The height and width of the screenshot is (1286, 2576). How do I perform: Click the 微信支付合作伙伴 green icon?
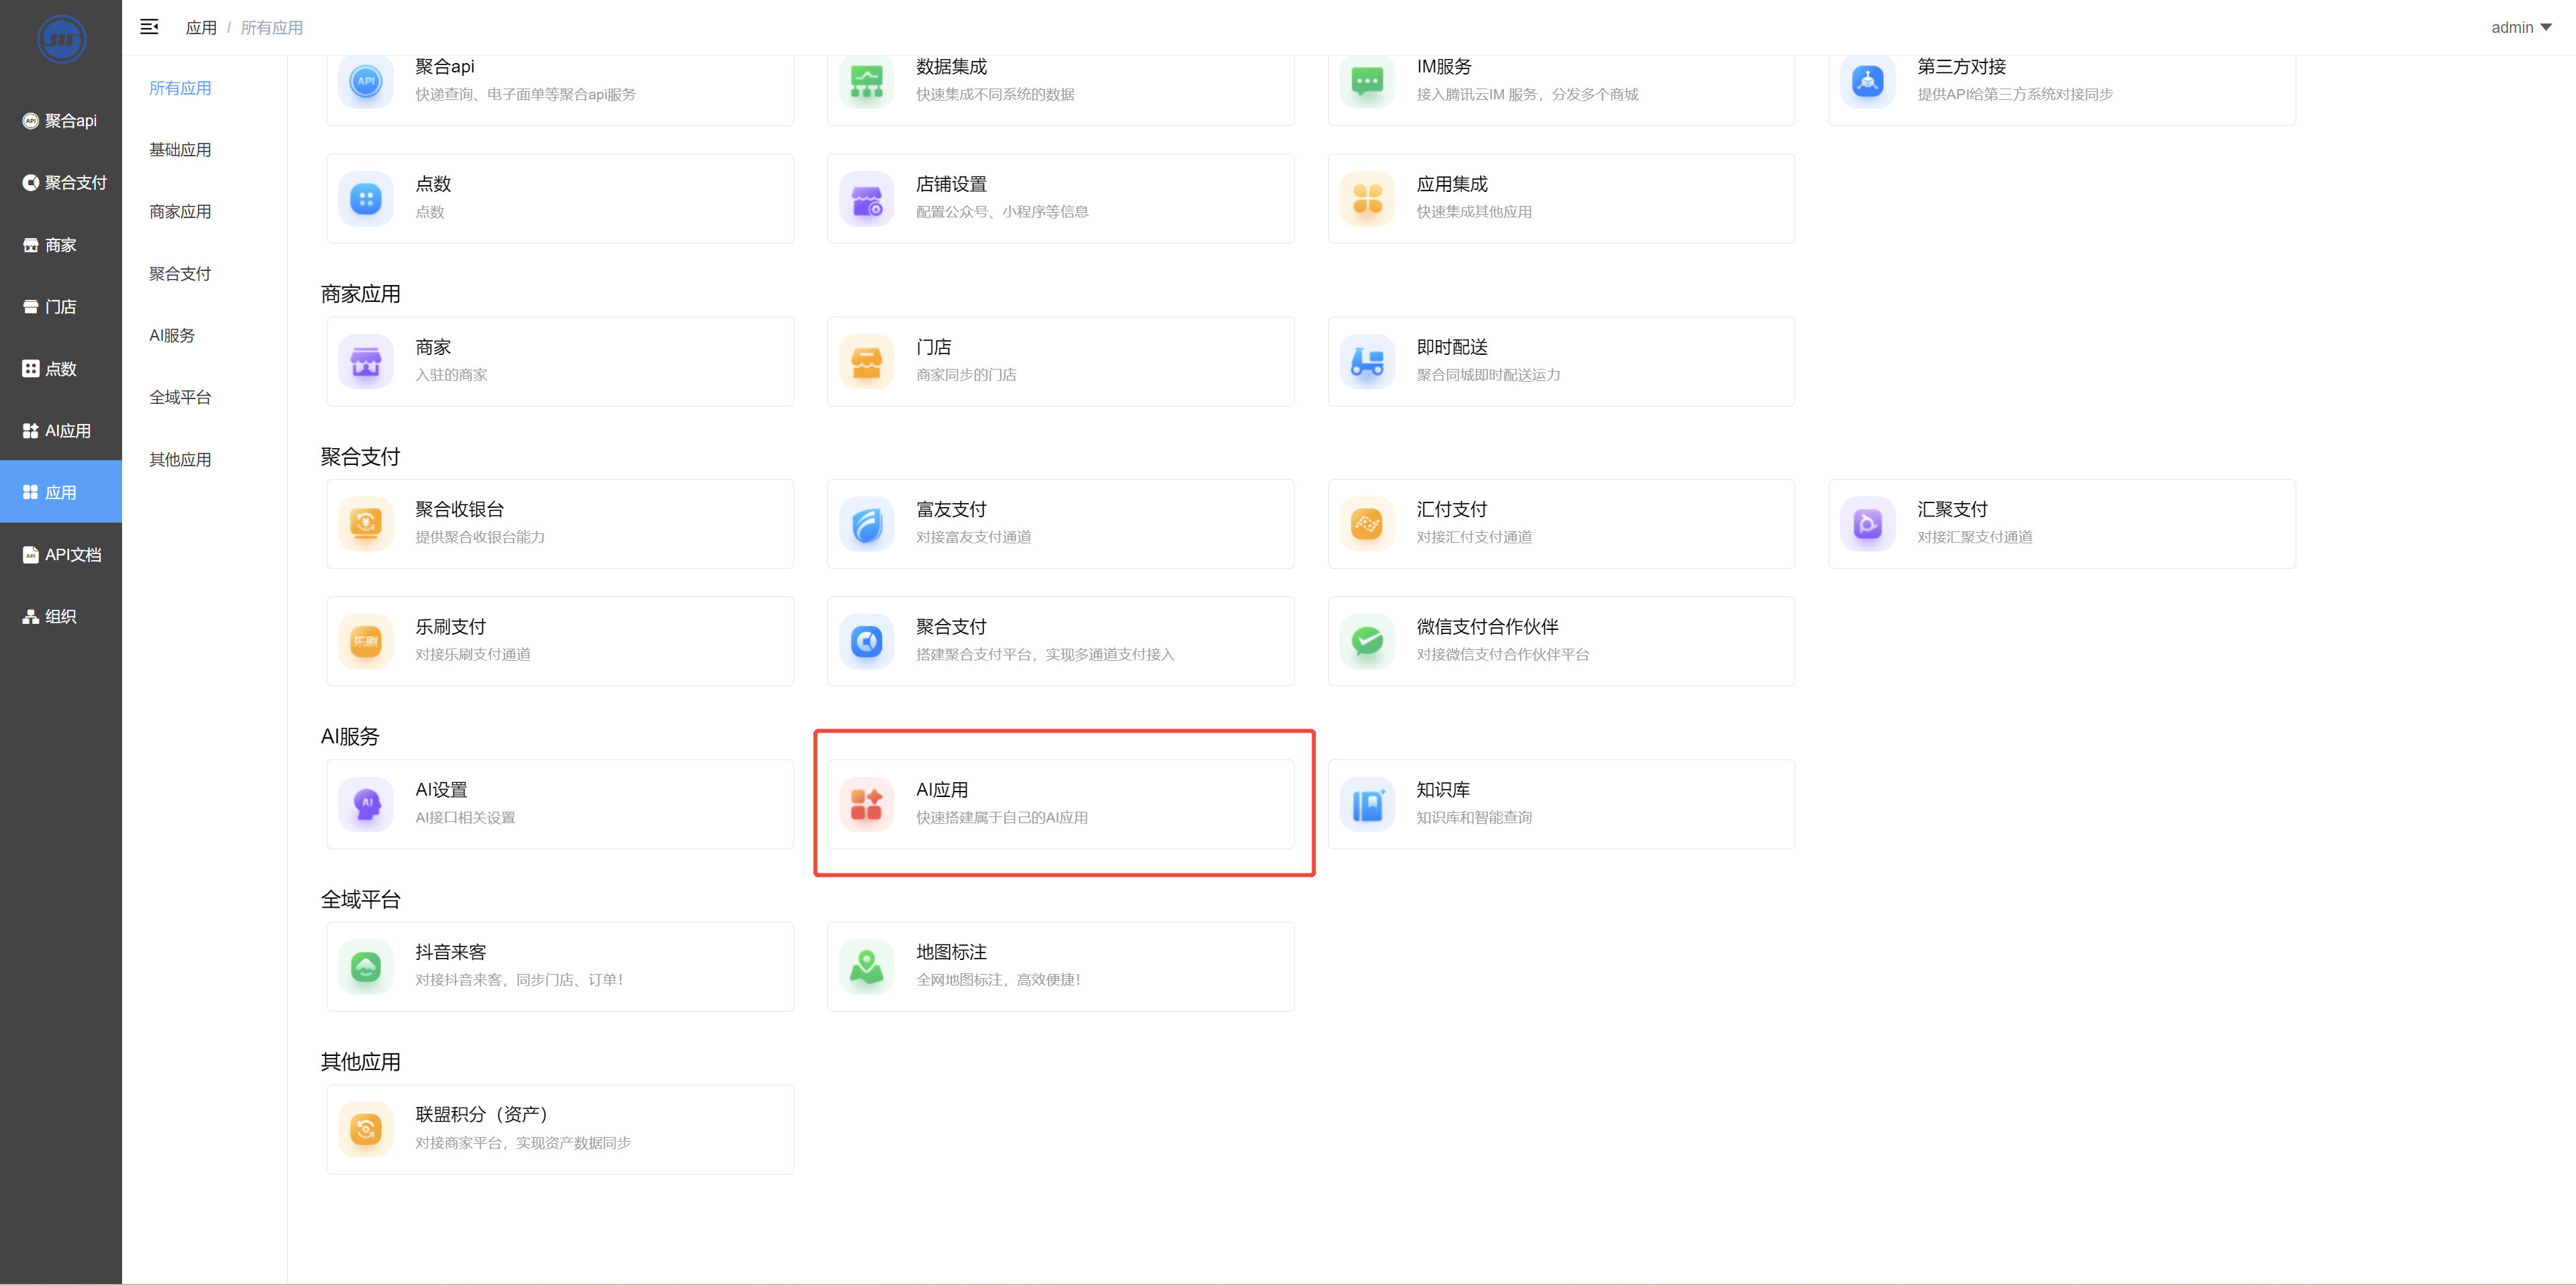click(x=1366, y=641)
